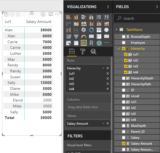Uncheck the Hierarchy field checkbox
Viewport: 160px width, 153px height.
tap(124, 49)
